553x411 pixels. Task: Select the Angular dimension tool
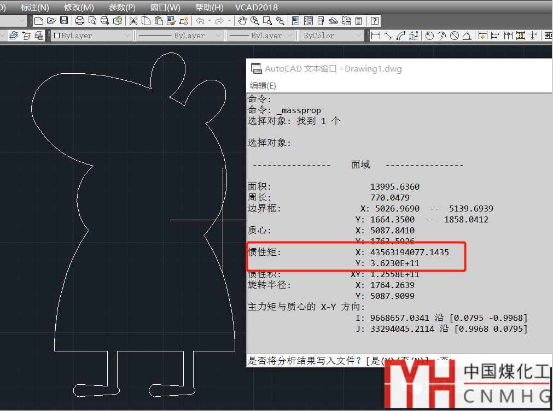[467, 36]
